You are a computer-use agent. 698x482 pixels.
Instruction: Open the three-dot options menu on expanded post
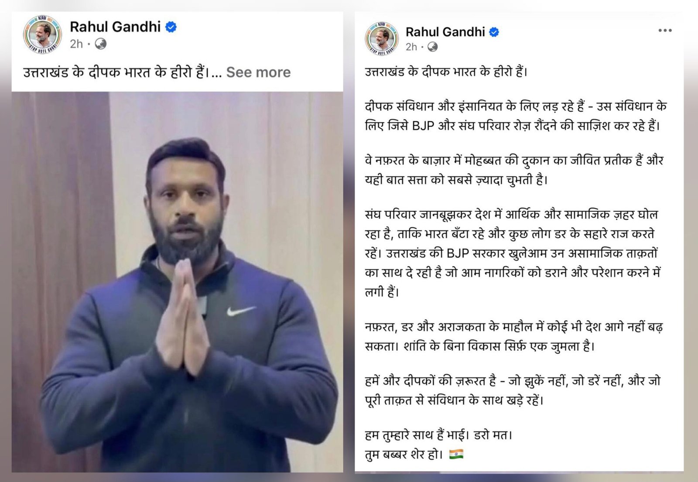[665, 31]
